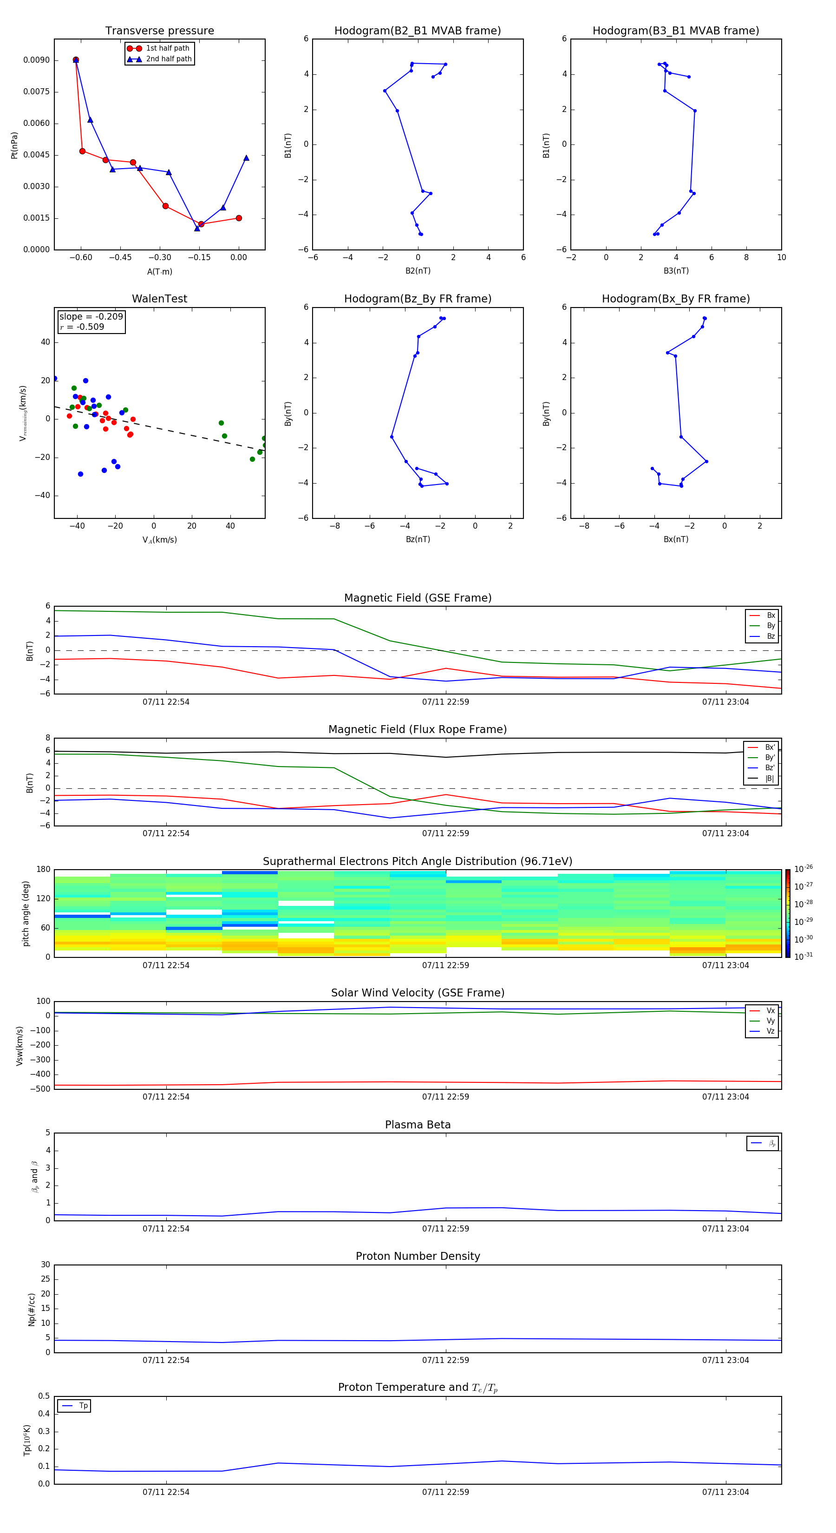The image size is (836, 1533).
Task: Click the 'Proton Number Density' title
Action: 418,1256
